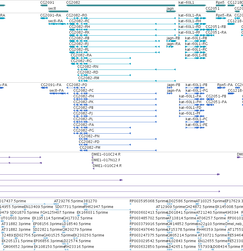This screenshot has height=251, width=243.
Task: Select transcript CG2082-RB label
Action: coord(79,38)
